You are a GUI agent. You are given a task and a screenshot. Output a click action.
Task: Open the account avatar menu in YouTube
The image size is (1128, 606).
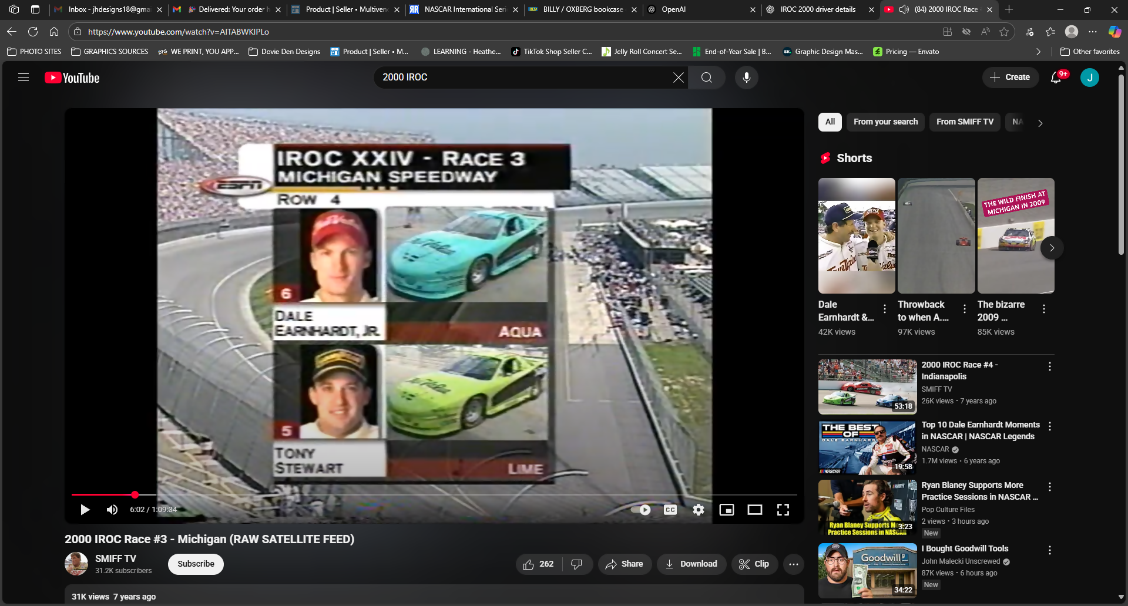1090,78
